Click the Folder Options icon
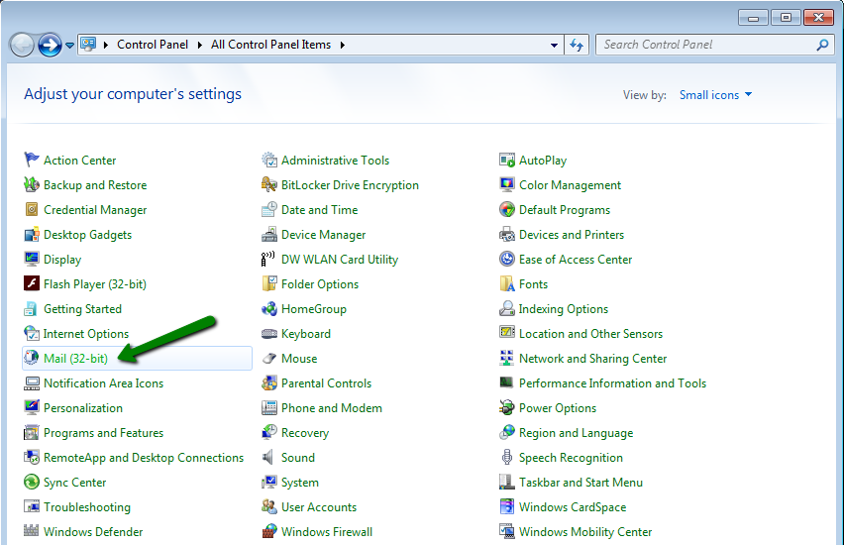The image size is (844, 545). [269, 283]
